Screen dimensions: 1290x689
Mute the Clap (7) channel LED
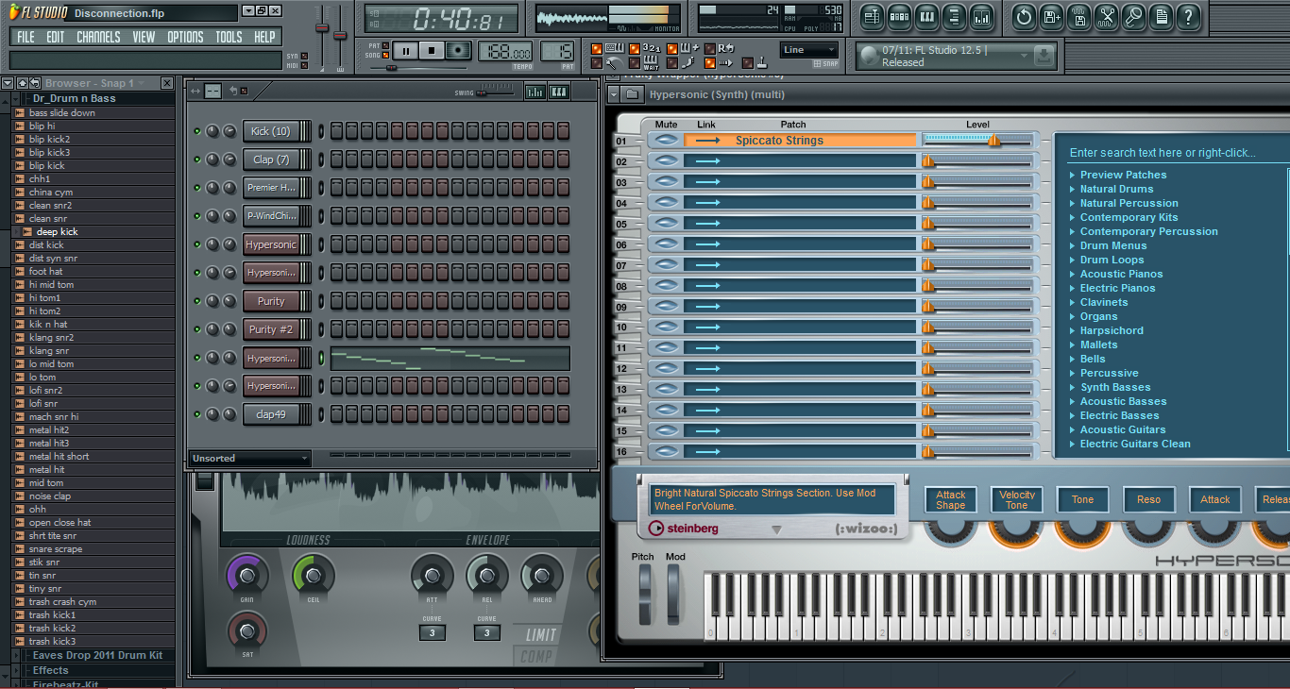tap(197, 160)
